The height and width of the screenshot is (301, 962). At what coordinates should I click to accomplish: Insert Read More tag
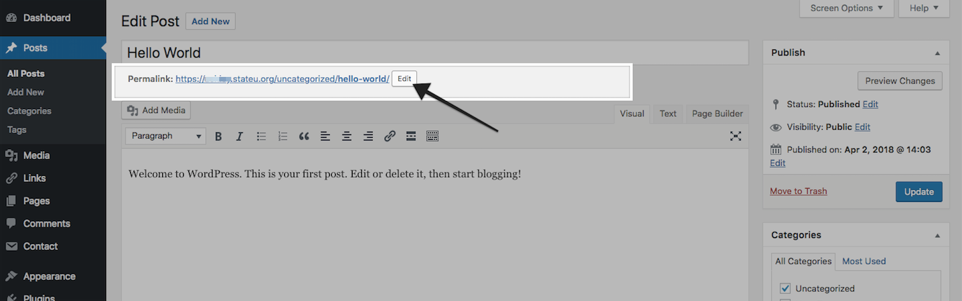tap(411, 136)
